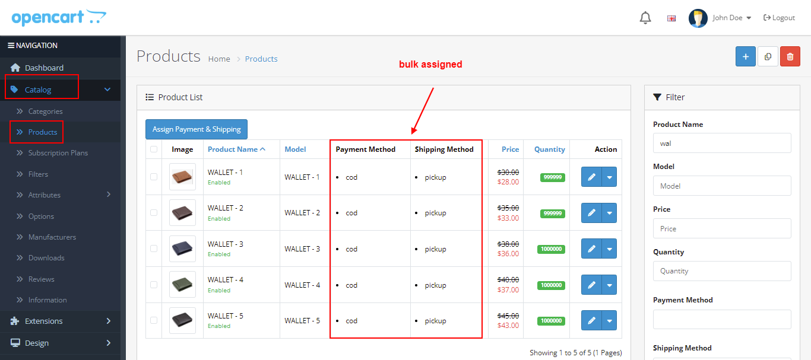Click the WALLET - 3 product thumbnail

pyautogui.click(x=182, y=249)
